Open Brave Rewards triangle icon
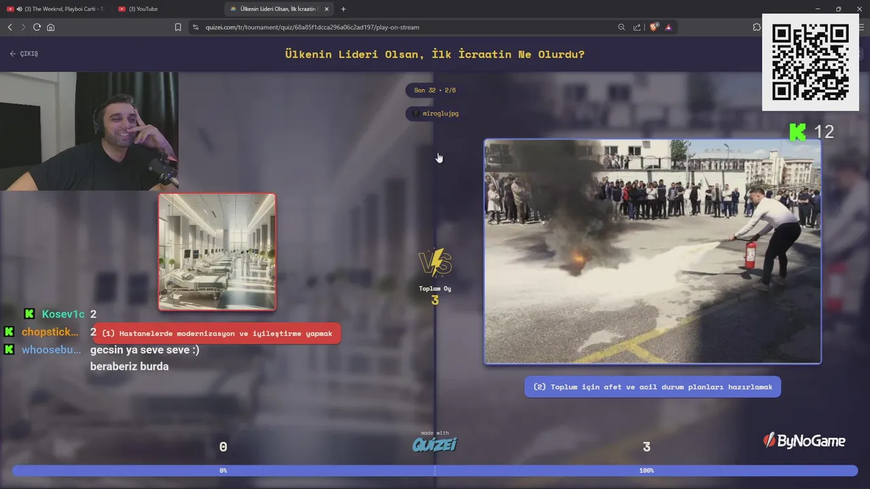 669,27
